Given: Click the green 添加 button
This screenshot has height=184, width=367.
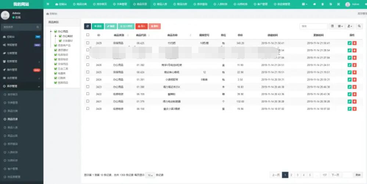Looking at the screenshot, I should (97, 26).
